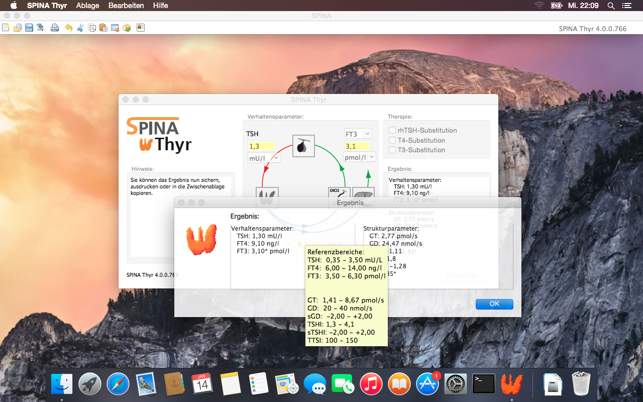Screen dimensions: 643x402
Task: Open the Ablage menu
Action: 87,6
